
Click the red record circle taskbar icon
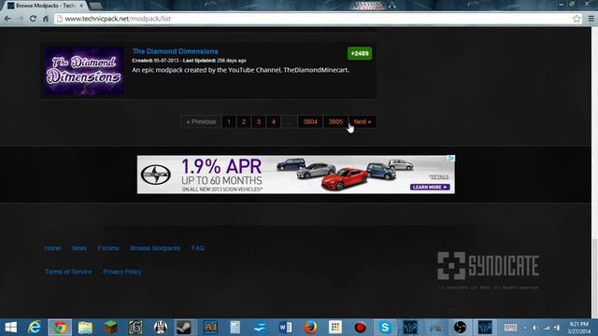[360, 328]
